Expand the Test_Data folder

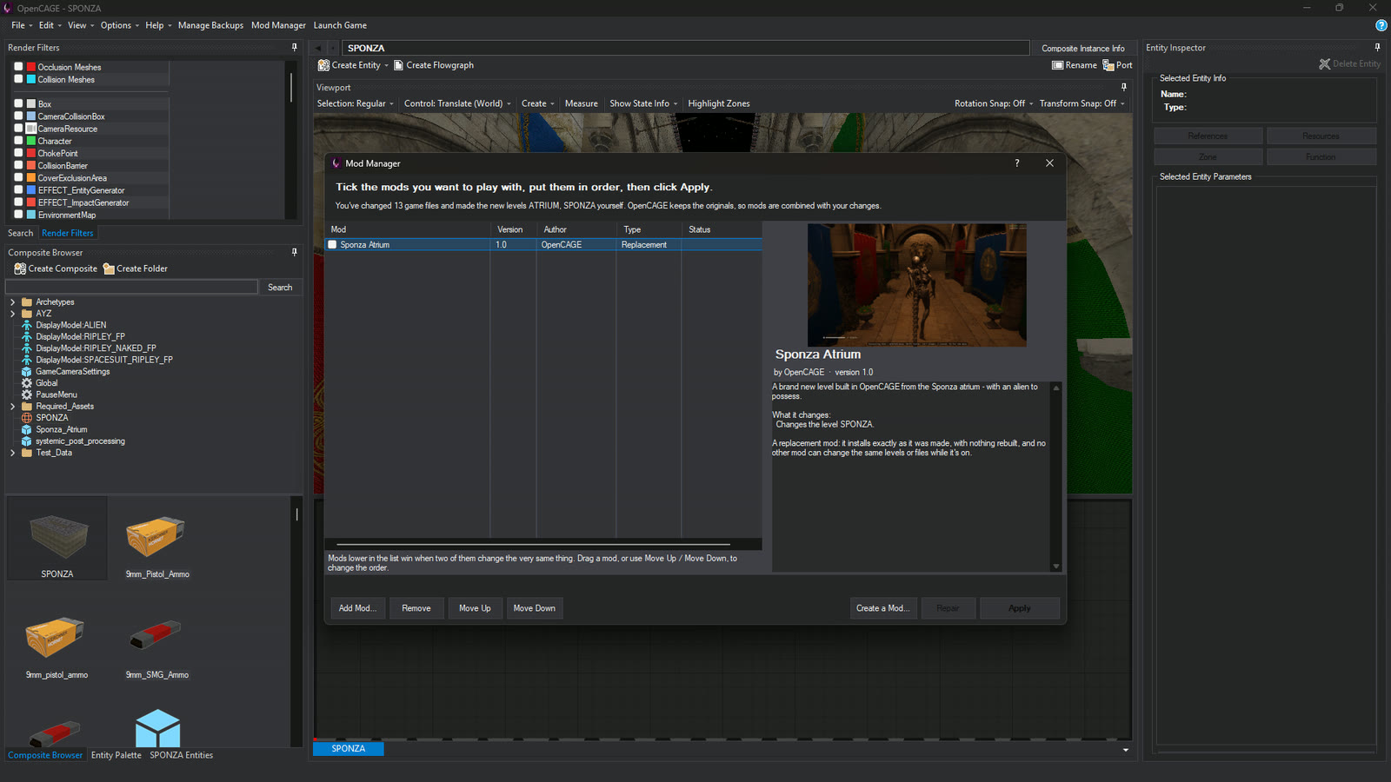[x=12, y=453]
